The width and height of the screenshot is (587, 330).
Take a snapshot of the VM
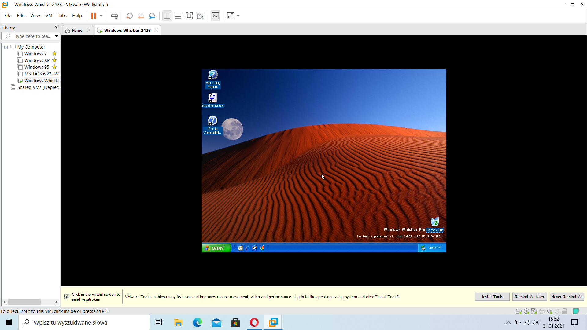(129, 16)
